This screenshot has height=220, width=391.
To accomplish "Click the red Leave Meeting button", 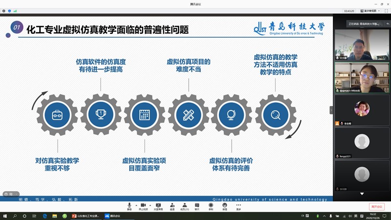I will pos(377,207).
